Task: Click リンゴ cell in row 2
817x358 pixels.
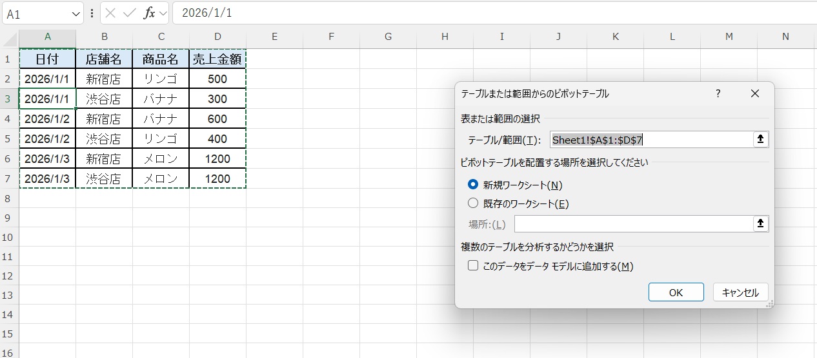Action: click(x=161, y=79)
